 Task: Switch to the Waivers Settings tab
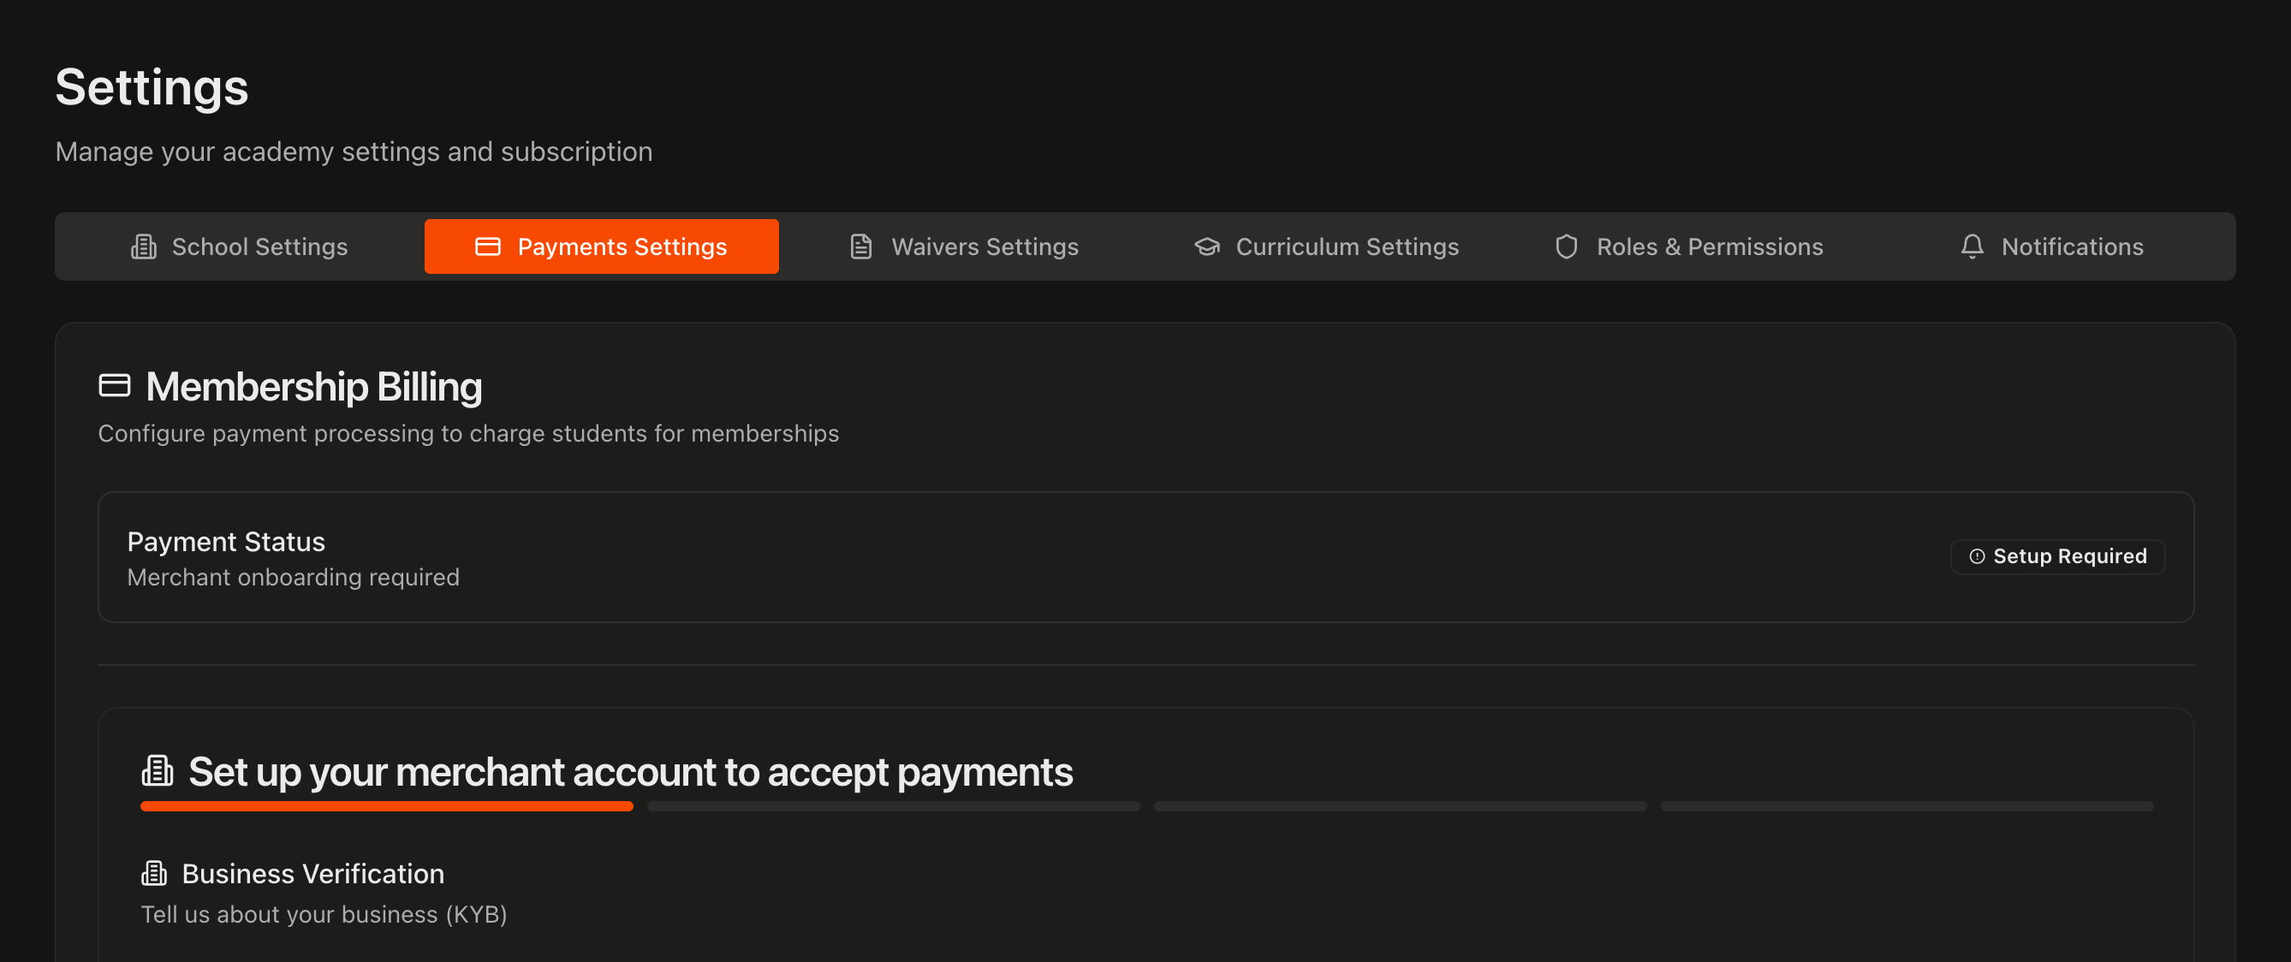pyautogui.click(x=963, y=246)
